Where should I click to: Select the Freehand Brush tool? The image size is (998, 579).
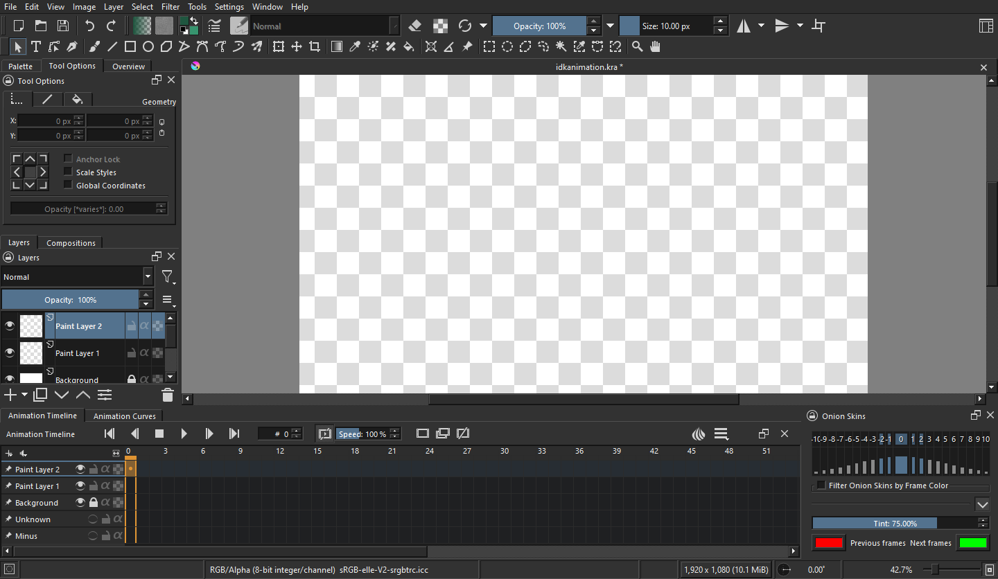click(x=94, y=46)
